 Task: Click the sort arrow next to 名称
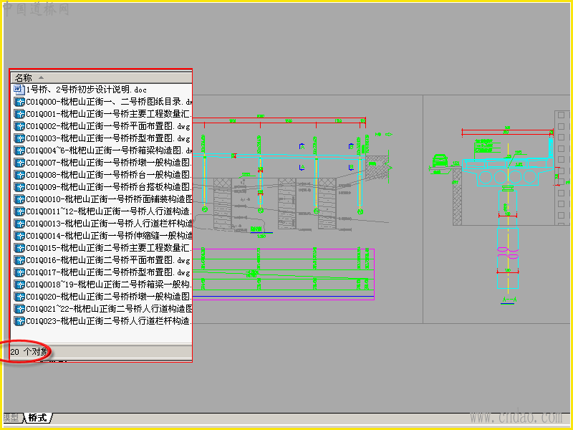42,77
